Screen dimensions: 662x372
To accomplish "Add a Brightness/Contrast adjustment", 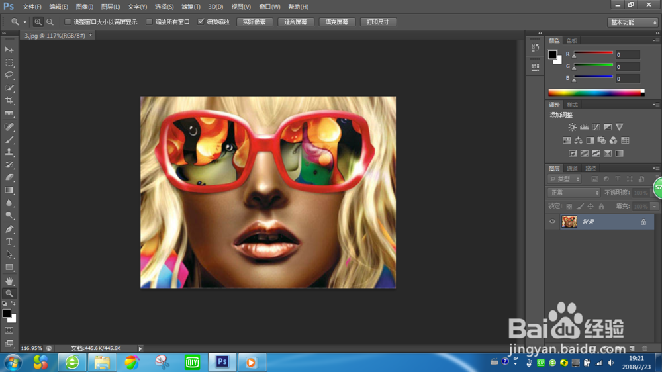I will 572,127.
